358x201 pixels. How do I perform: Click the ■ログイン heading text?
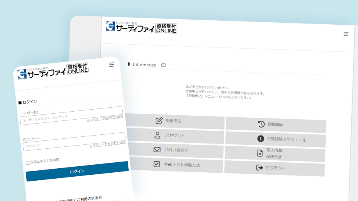(x=28, y=102)
